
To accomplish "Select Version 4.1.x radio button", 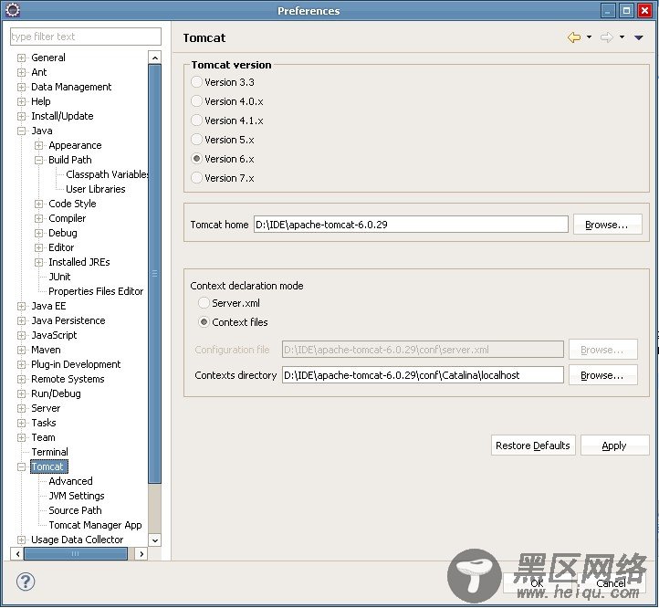I will click(196, 121).
